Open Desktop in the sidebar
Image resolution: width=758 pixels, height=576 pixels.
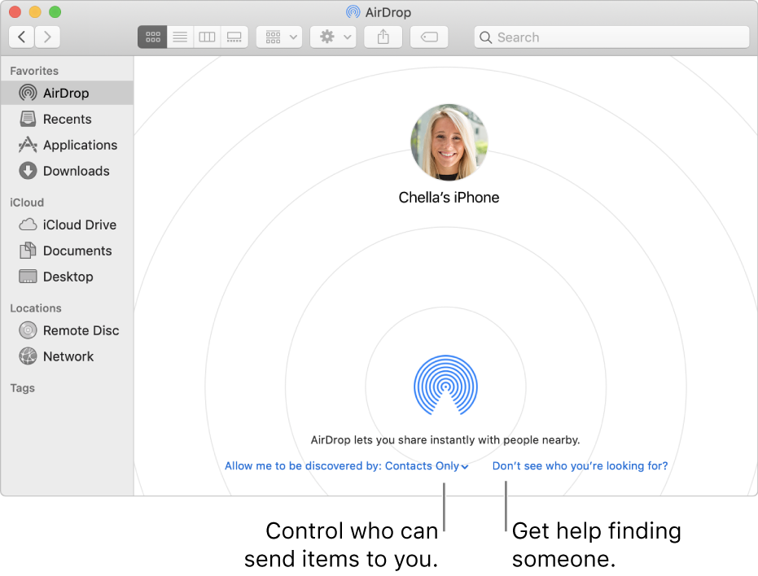tap(68, 277)
